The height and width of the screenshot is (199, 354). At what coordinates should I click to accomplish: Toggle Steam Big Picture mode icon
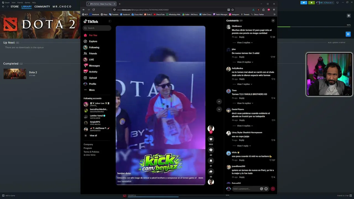coord(337,2)
